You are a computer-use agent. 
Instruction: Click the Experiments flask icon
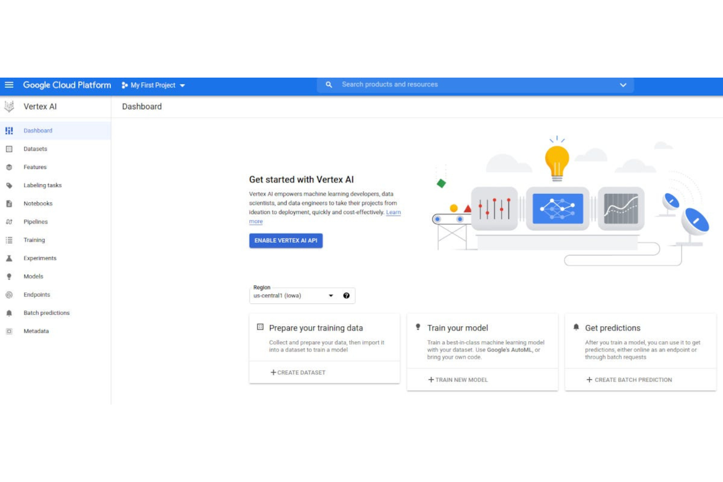coord(9,258)
